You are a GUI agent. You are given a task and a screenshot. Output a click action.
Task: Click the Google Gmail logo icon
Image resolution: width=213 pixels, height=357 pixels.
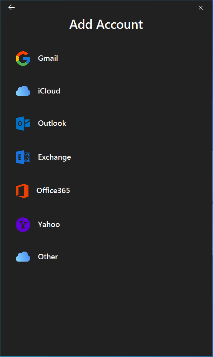pos(23,58)
